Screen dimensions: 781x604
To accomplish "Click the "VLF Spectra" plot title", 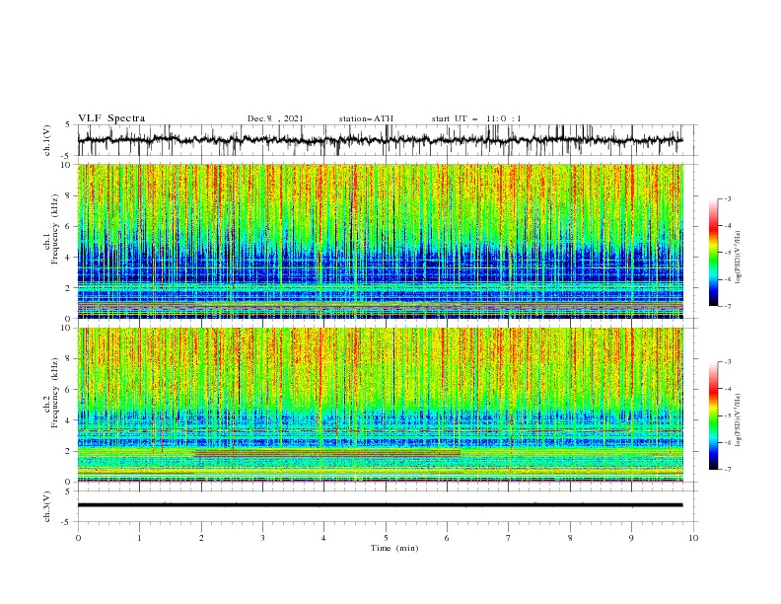I will 111,118.
